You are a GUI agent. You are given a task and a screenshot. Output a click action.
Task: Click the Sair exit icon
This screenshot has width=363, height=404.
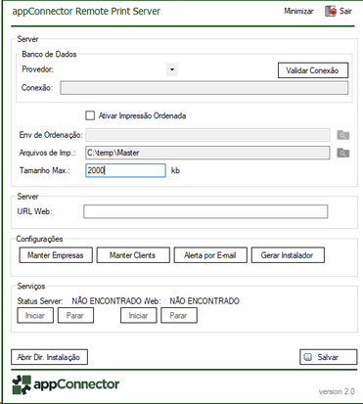(x=331, y=11)
